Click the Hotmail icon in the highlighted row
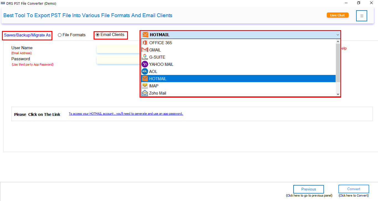The height and width of the screenshot is (201, 378). coord(145,79)
